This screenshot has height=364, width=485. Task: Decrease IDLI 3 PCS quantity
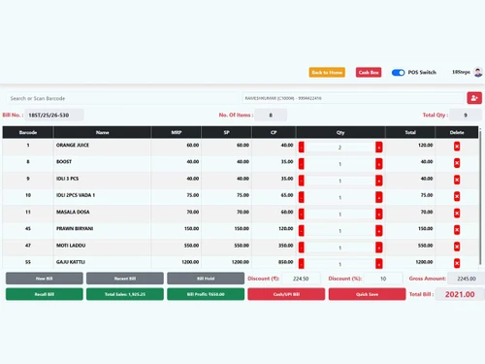coord(302,181)
